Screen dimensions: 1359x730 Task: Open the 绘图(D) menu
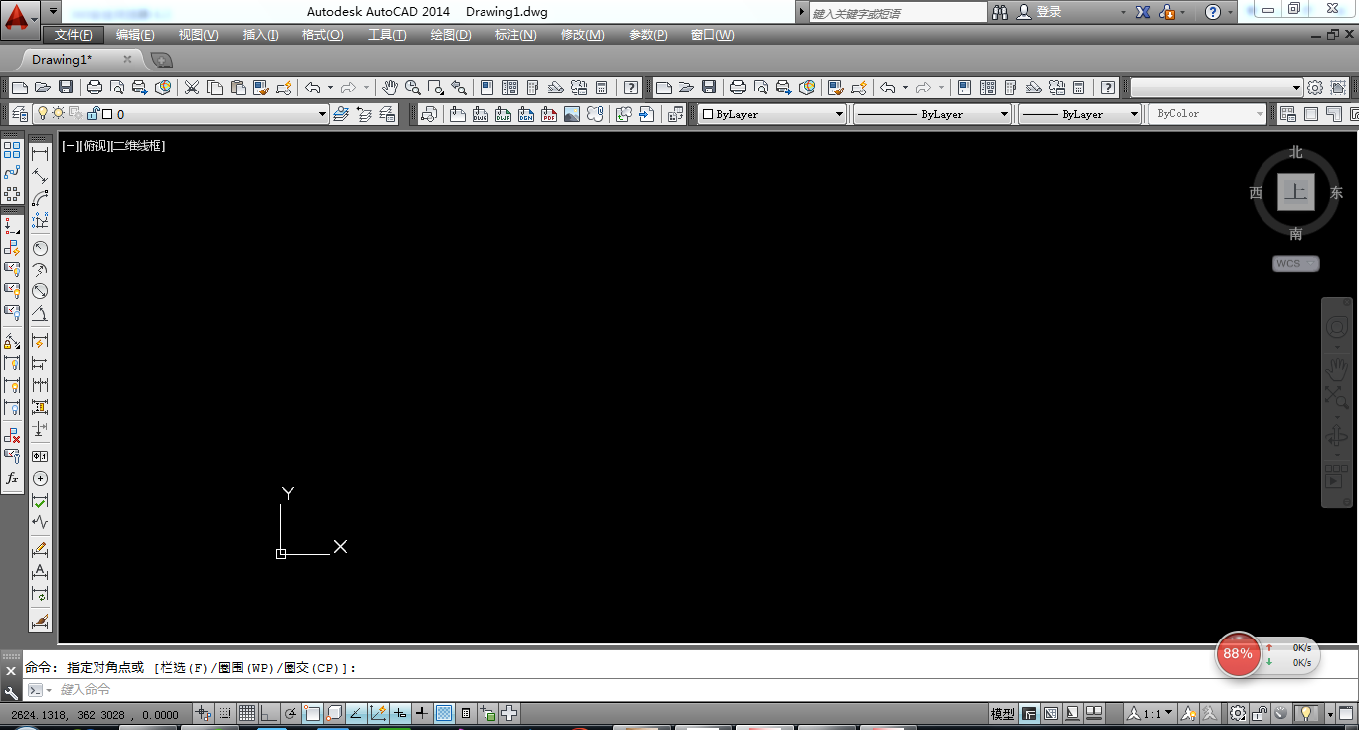(450, 35)
